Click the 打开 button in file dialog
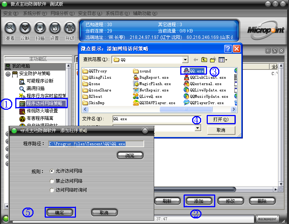This screenshot has width=289, height=224. click(x=221, y=119)
